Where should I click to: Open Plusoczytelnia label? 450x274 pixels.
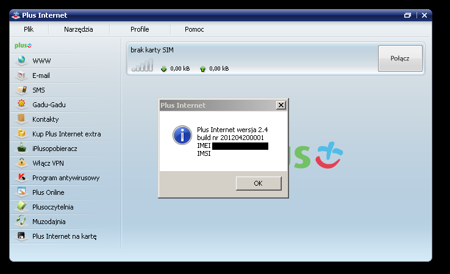click(x=53, y=207)
